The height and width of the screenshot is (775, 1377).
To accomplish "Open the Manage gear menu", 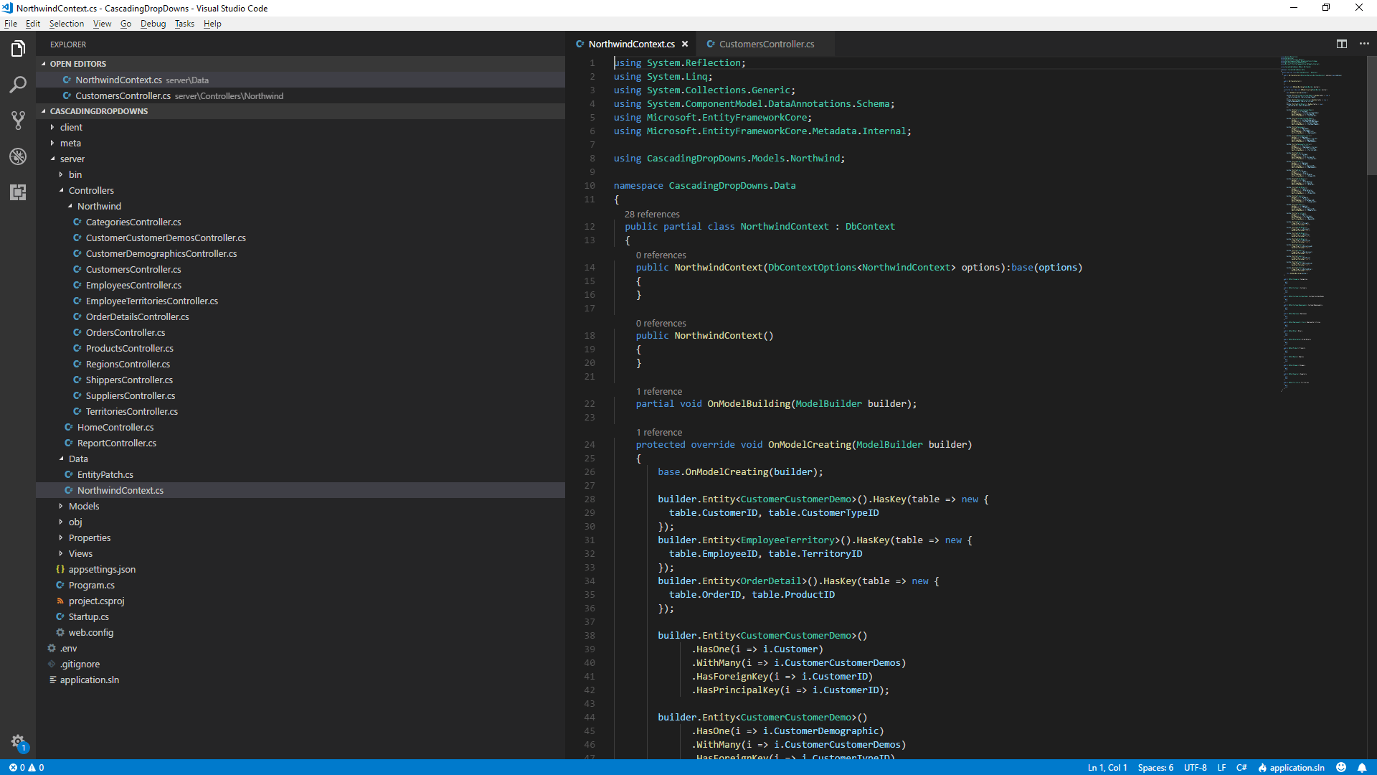I will point(18,742).
